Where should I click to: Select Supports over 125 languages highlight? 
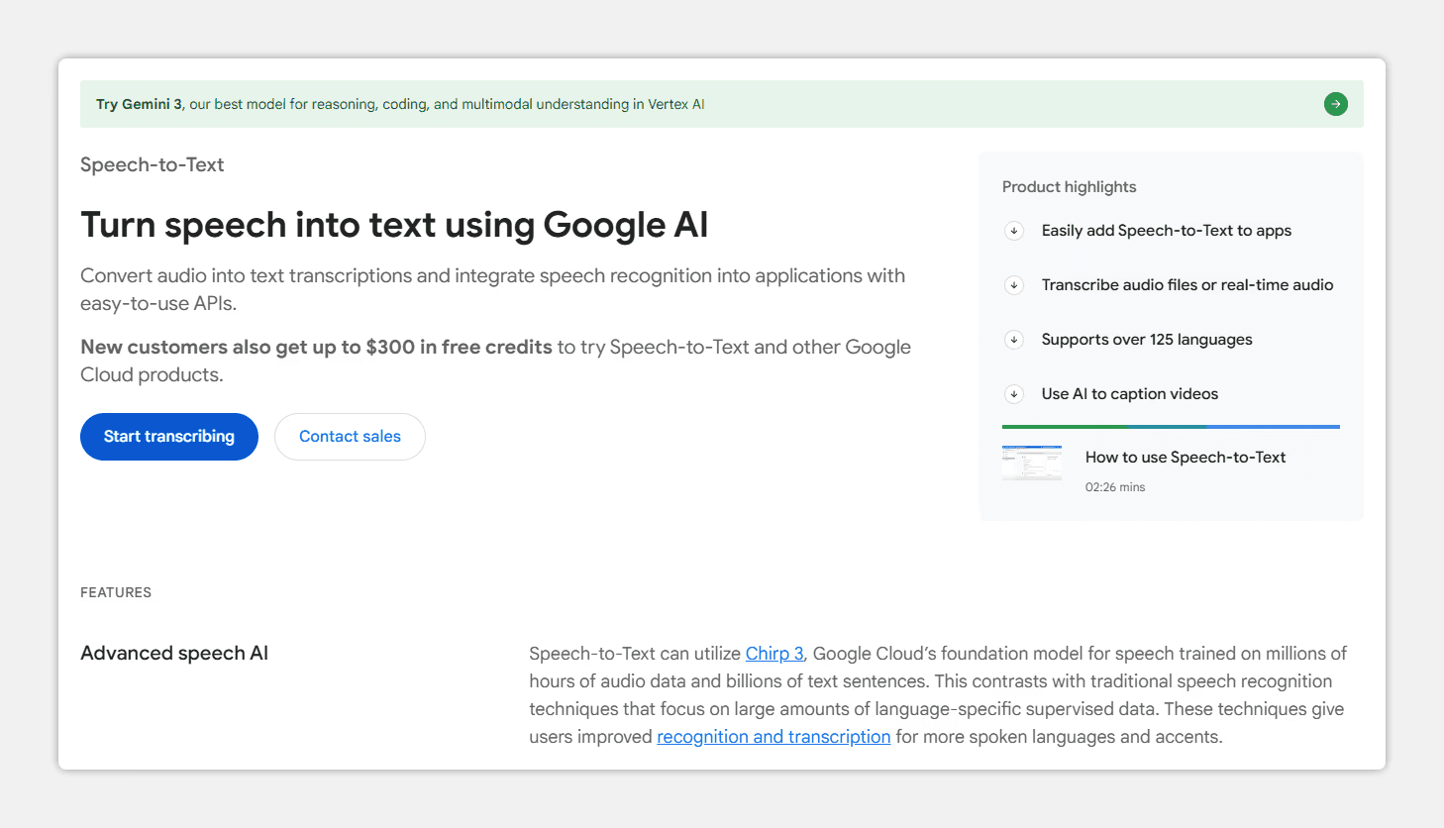point(1147,340)
